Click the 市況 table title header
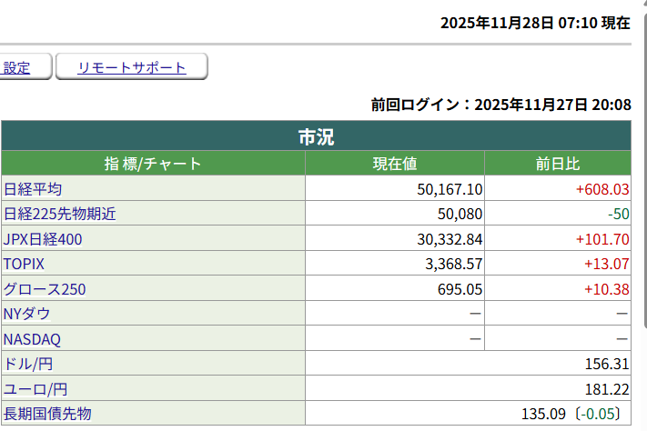Screen dimensions: 647x431 pyautogui.click(x=316, y=137)
